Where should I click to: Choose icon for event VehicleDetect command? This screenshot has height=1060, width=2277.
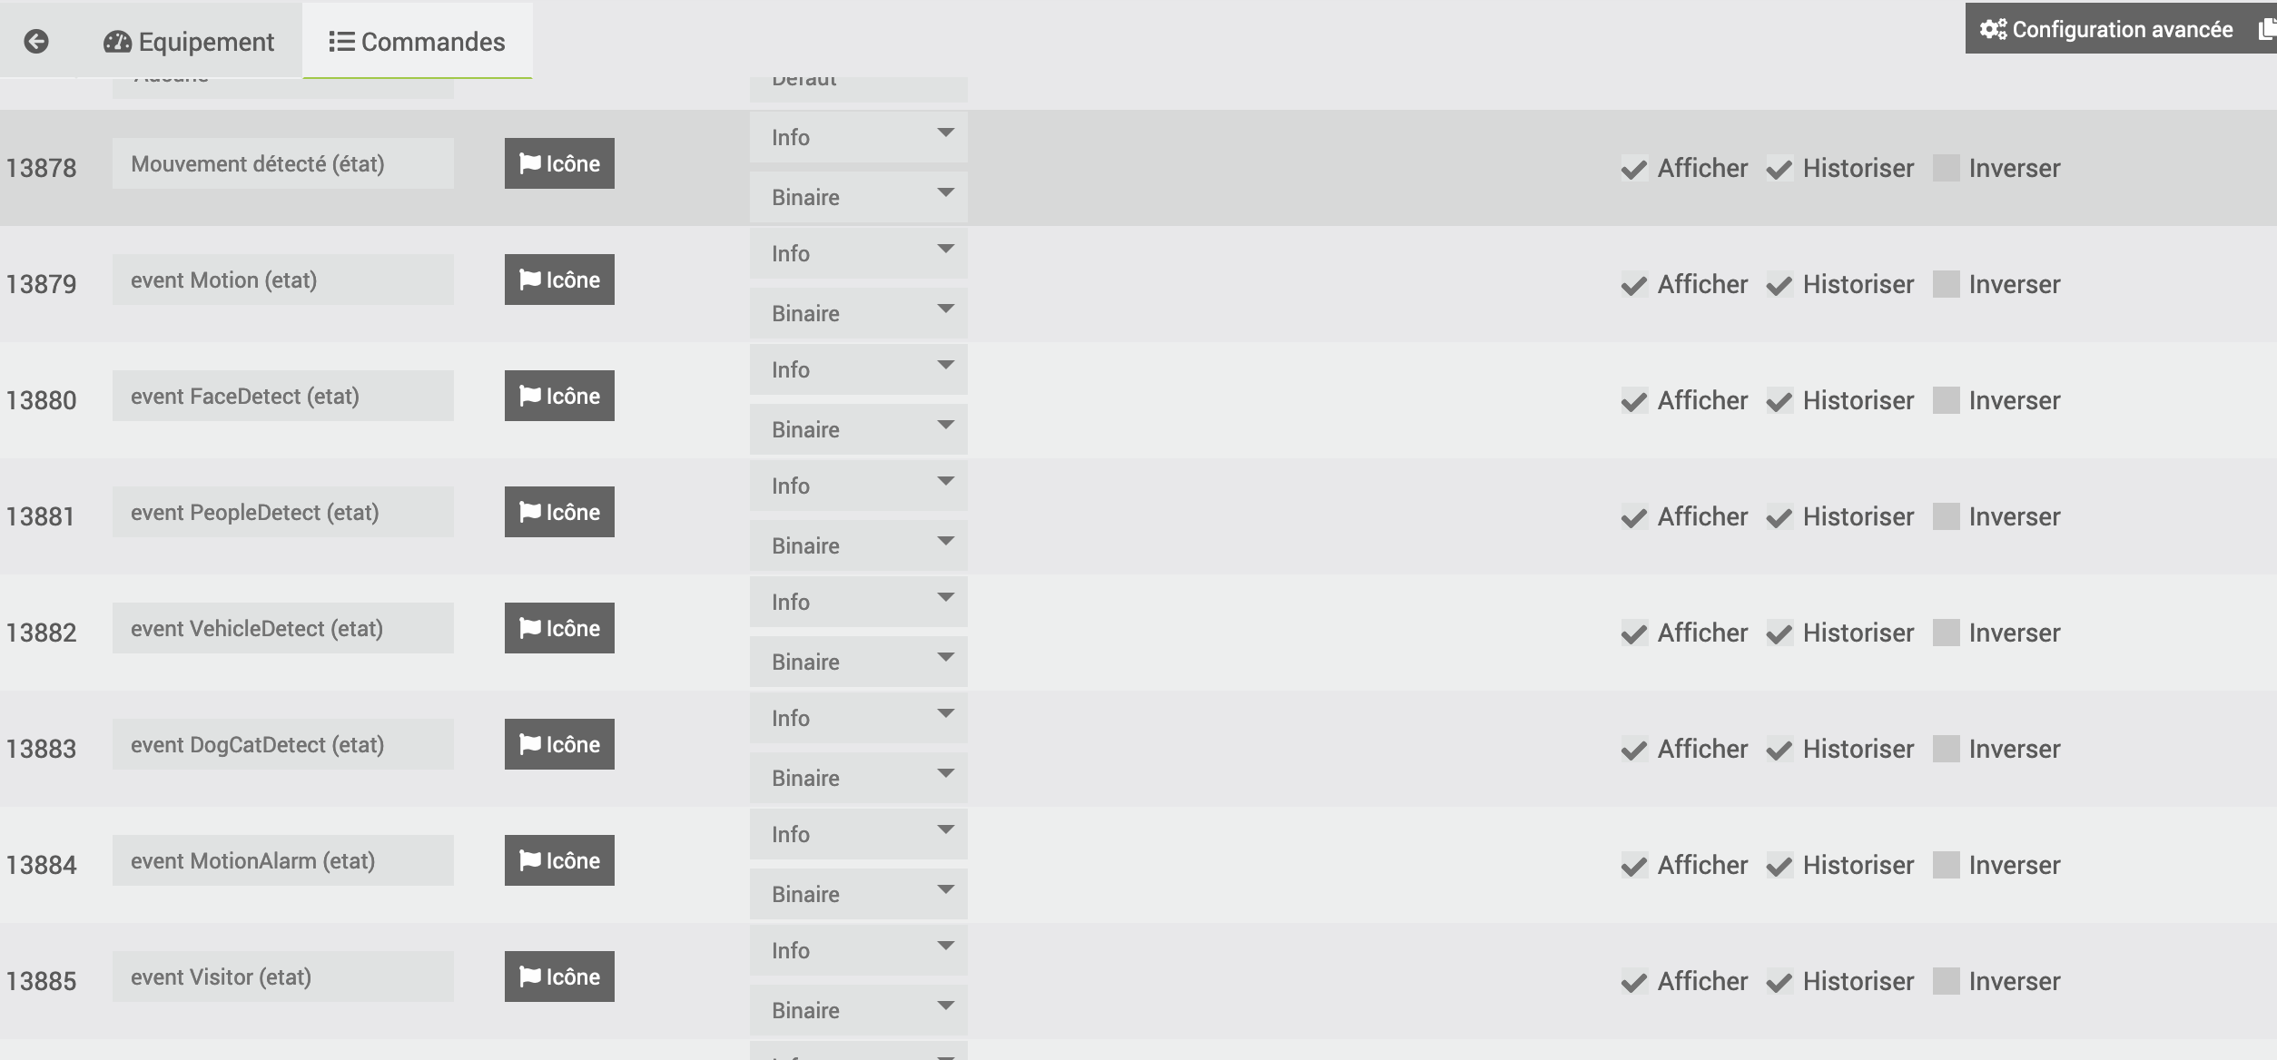point(559,628)
